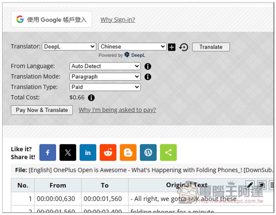276x215 pixels.
Task: Show info about From Language
Action: (148, 66)
